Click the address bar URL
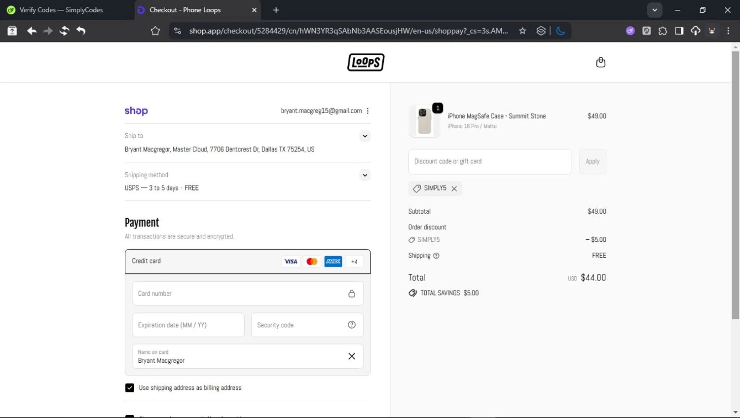This screenshot has width=740, height=418. click(348, 31)
